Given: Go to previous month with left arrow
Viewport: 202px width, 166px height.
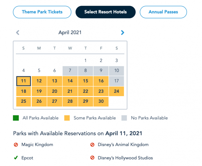Looking at the screenshot, I should coord(18,33).
